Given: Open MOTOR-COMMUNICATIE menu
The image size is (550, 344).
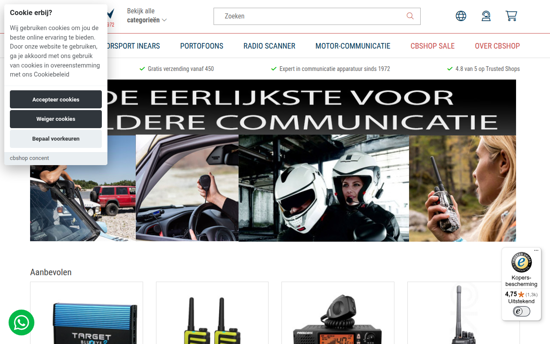Looking at the screenshot, I should click(x=353, y=46).
